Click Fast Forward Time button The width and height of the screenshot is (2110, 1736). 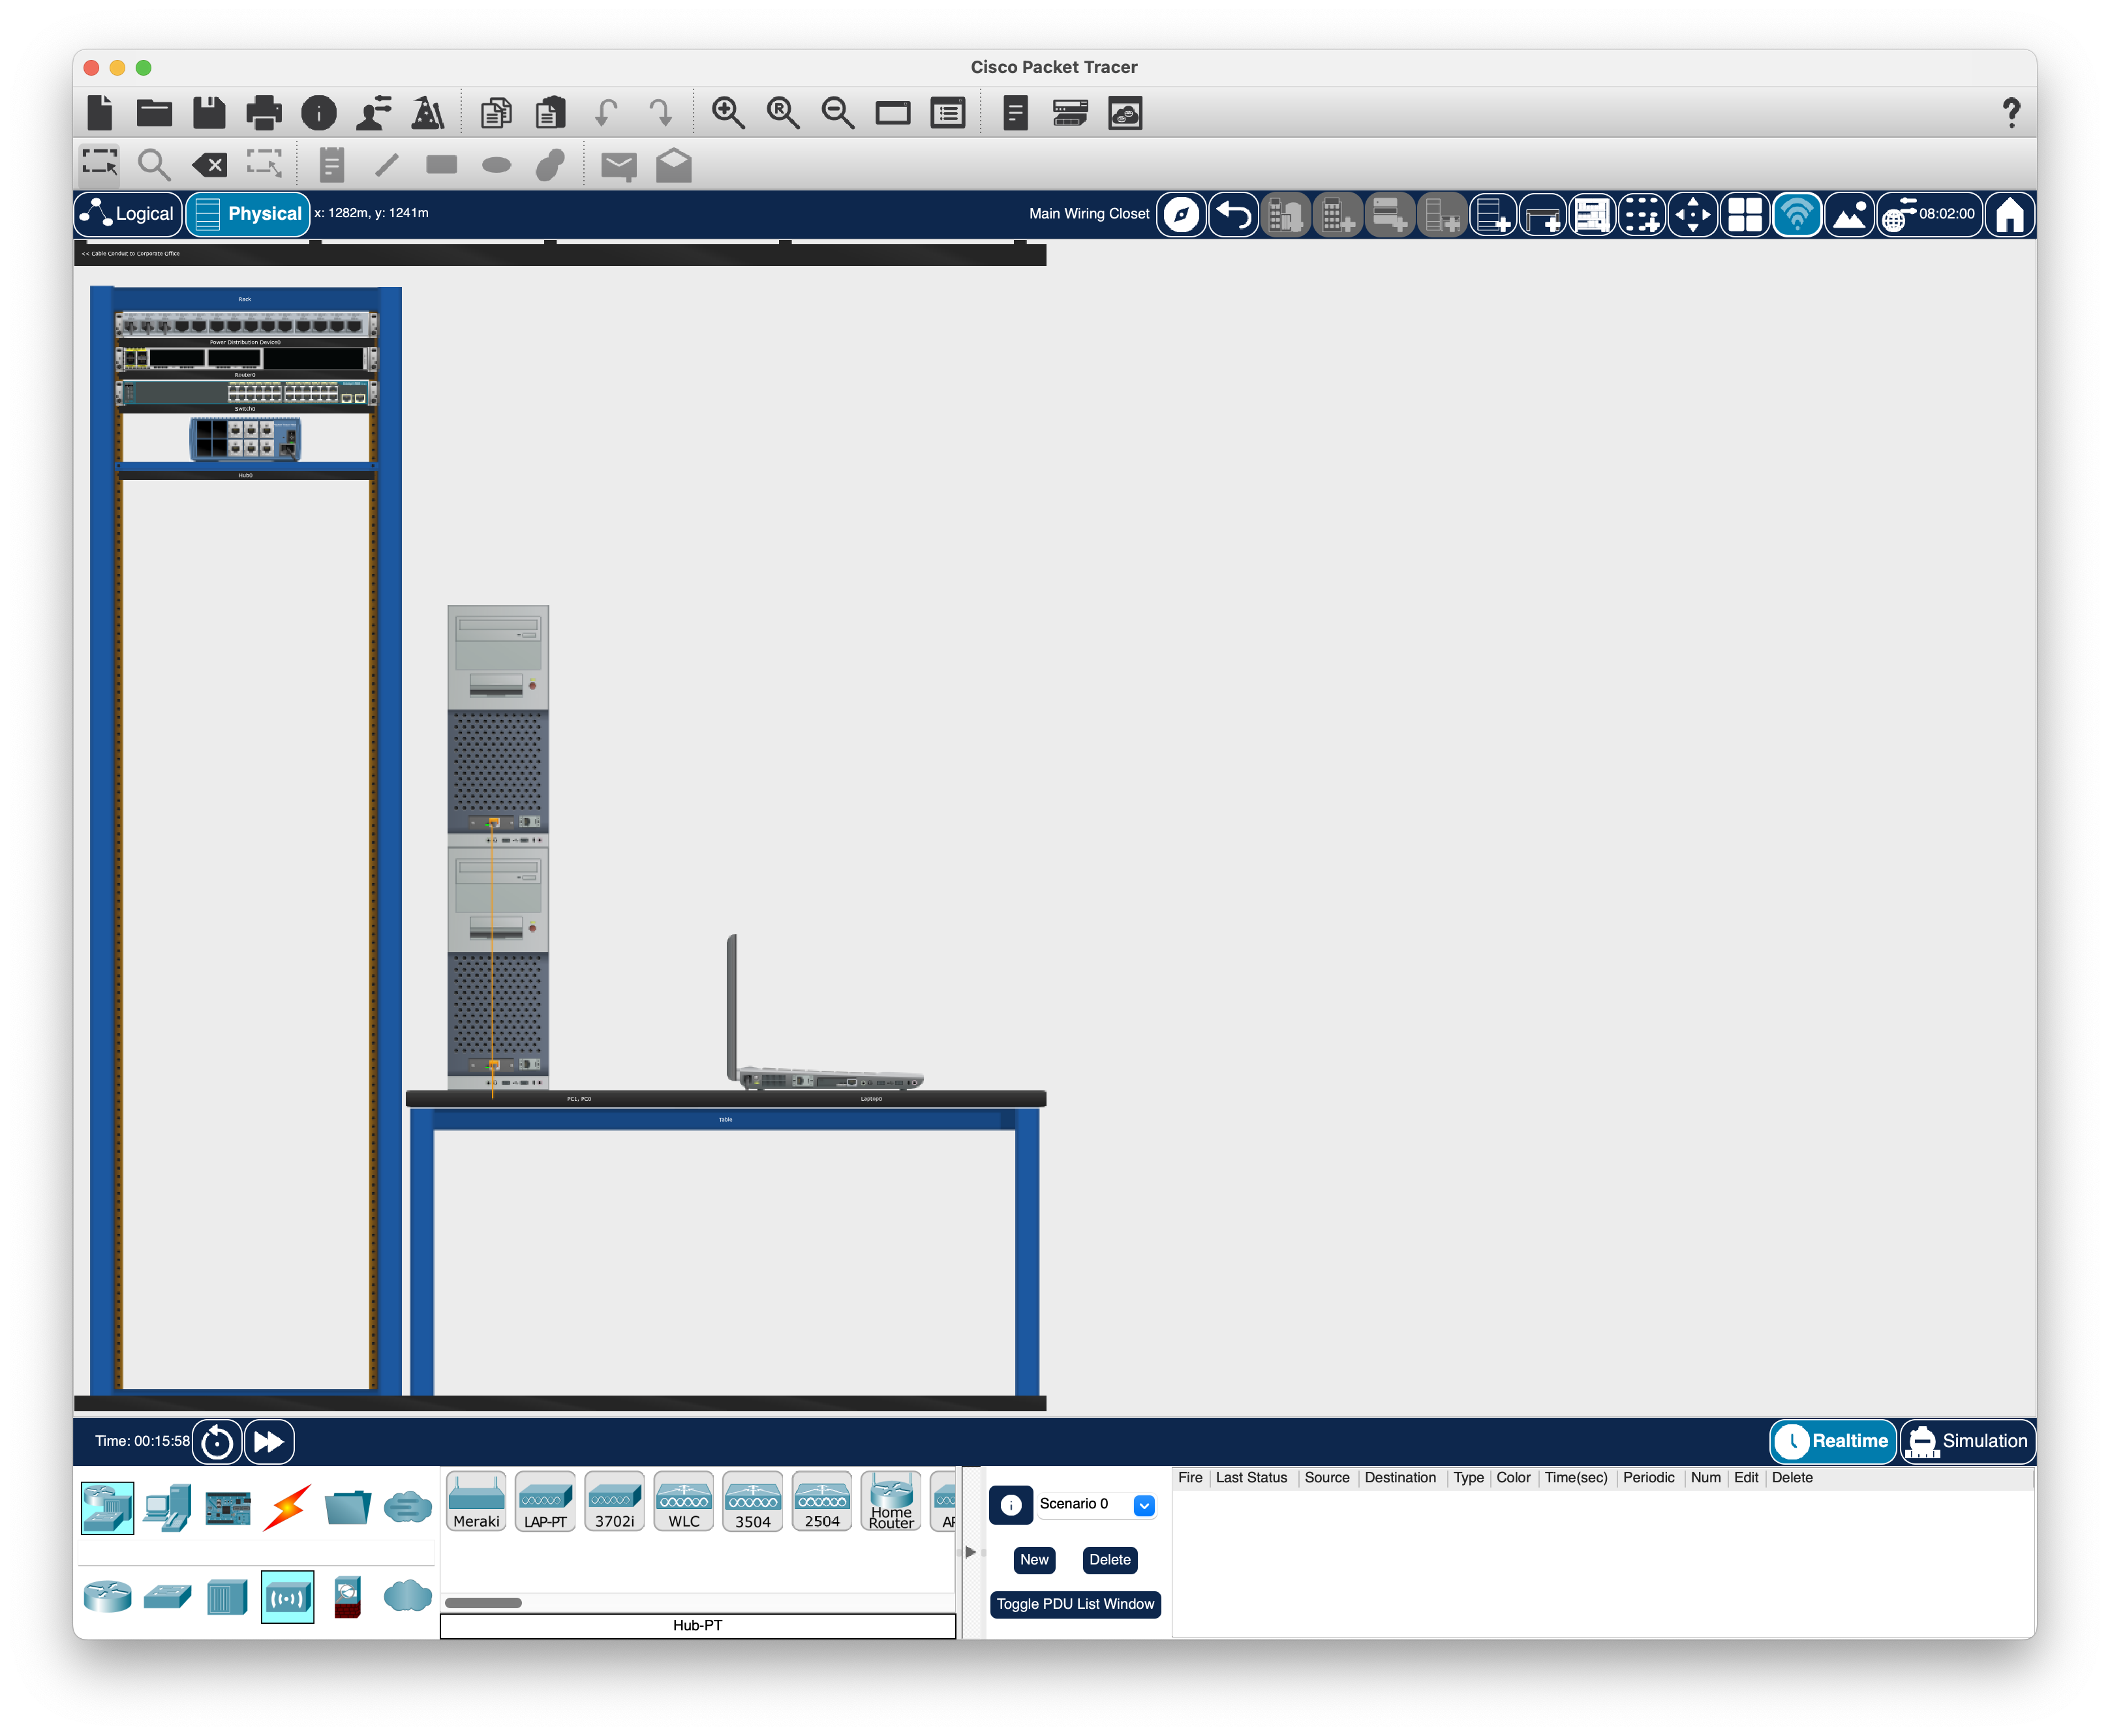(269, 1441)
